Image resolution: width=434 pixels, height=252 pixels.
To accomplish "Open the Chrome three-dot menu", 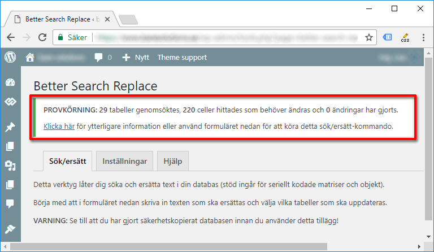I will coord(423,37).
